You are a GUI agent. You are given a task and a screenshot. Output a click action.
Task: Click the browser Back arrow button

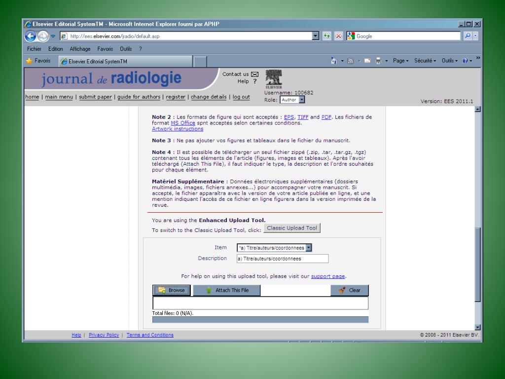pos(31,36)
